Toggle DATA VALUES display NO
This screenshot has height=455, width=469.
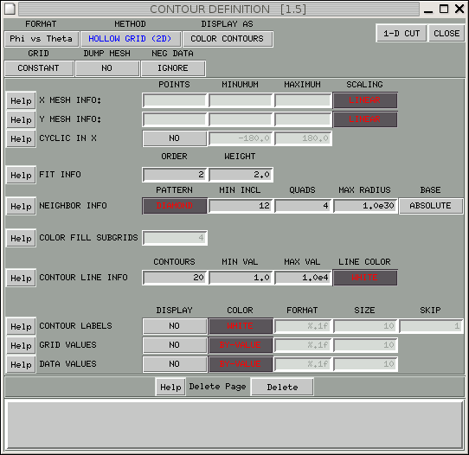point(175,364)
